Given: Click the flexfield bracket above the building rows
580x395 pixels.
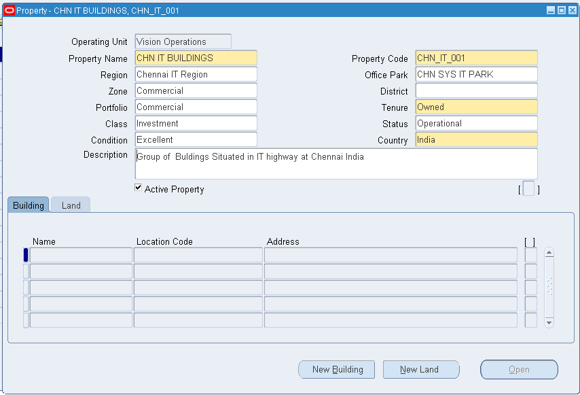Looking at the screenshot, I should pyautogui.click(x=530, y=241).
